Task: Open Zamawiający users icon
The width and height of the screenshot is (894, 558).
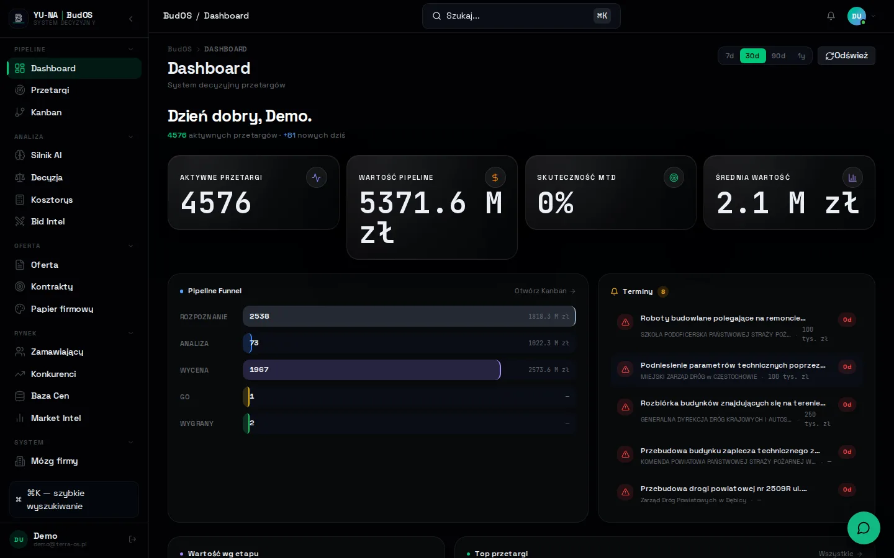Action: 20,352
